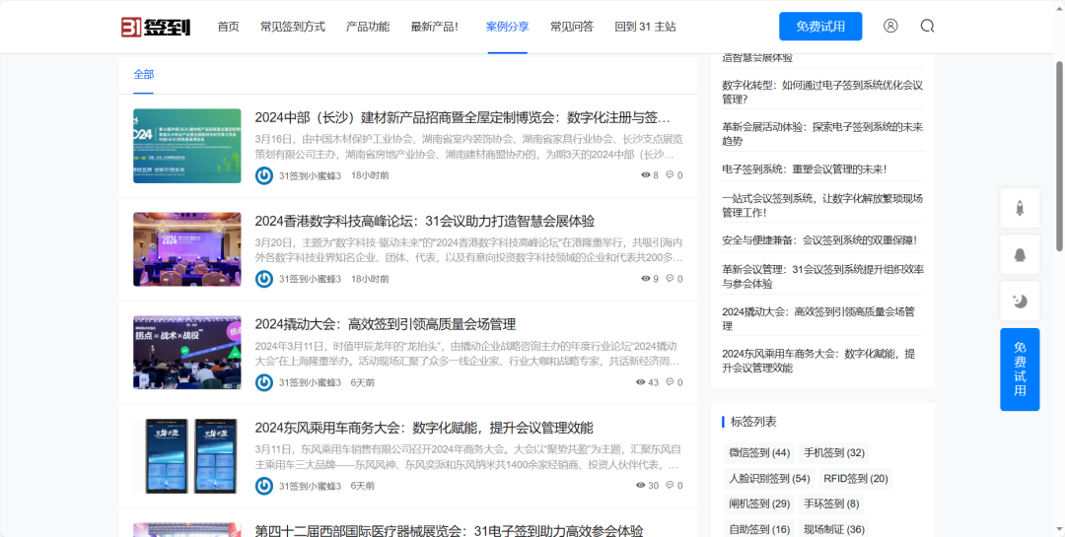Select tag 手机签到 (32)
This screenshot has height=537, width=1065.
tap(834, 453)
